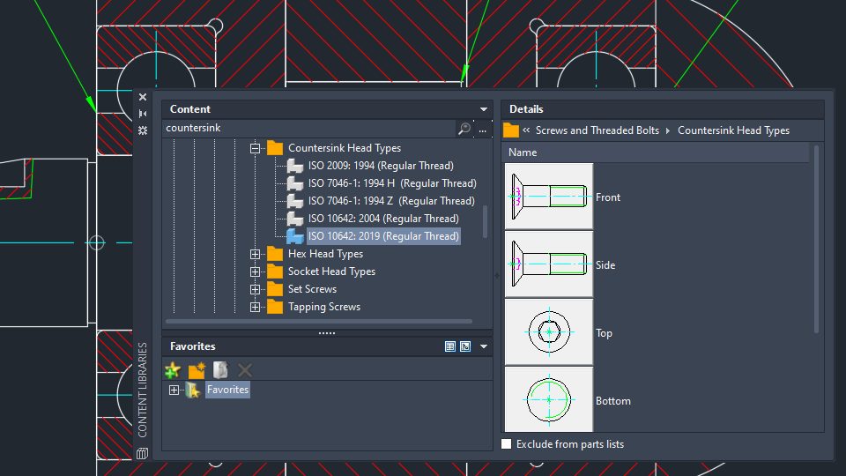
Task: Switch Favorites to thumbnail view
Action: (465, 346)
